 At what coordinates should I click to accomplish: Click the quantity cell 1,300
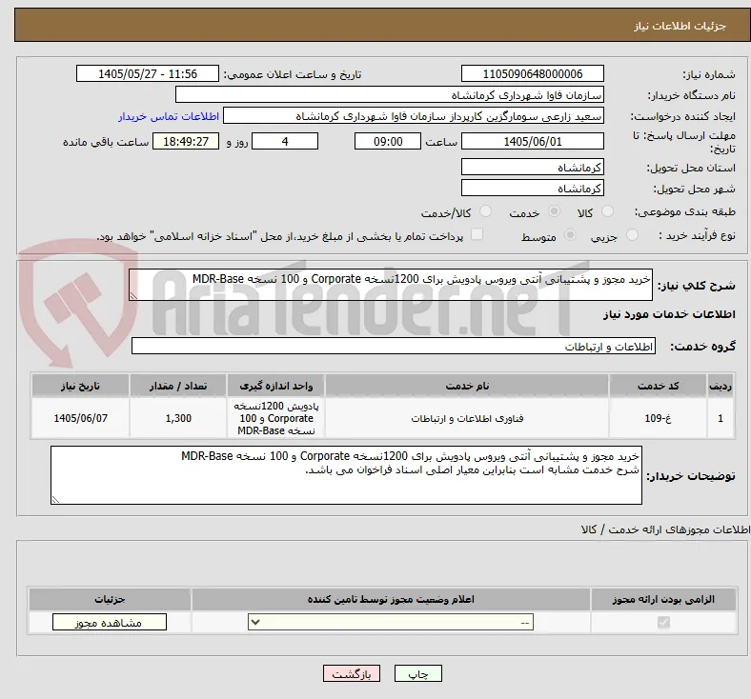(178, 418)
